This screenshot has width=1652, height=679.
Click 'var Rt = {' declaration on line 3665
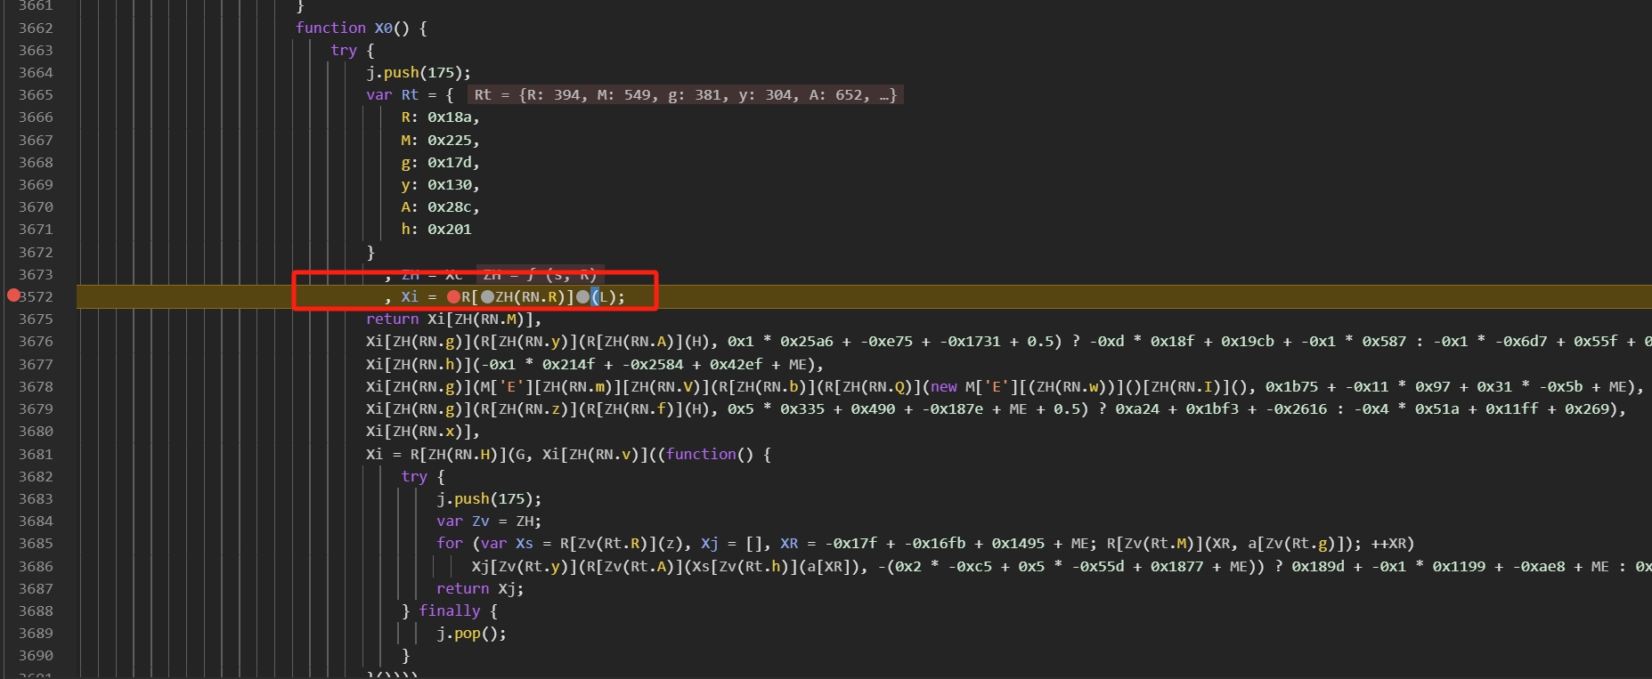click(x=410, y=94)
